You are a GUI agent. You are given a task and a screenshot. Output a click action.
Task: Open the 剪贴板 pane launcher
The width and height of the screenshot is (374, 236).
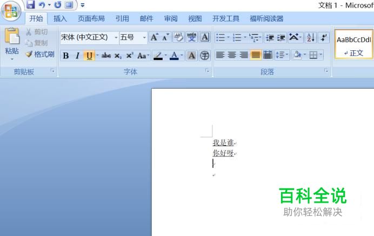coord(52,71)
